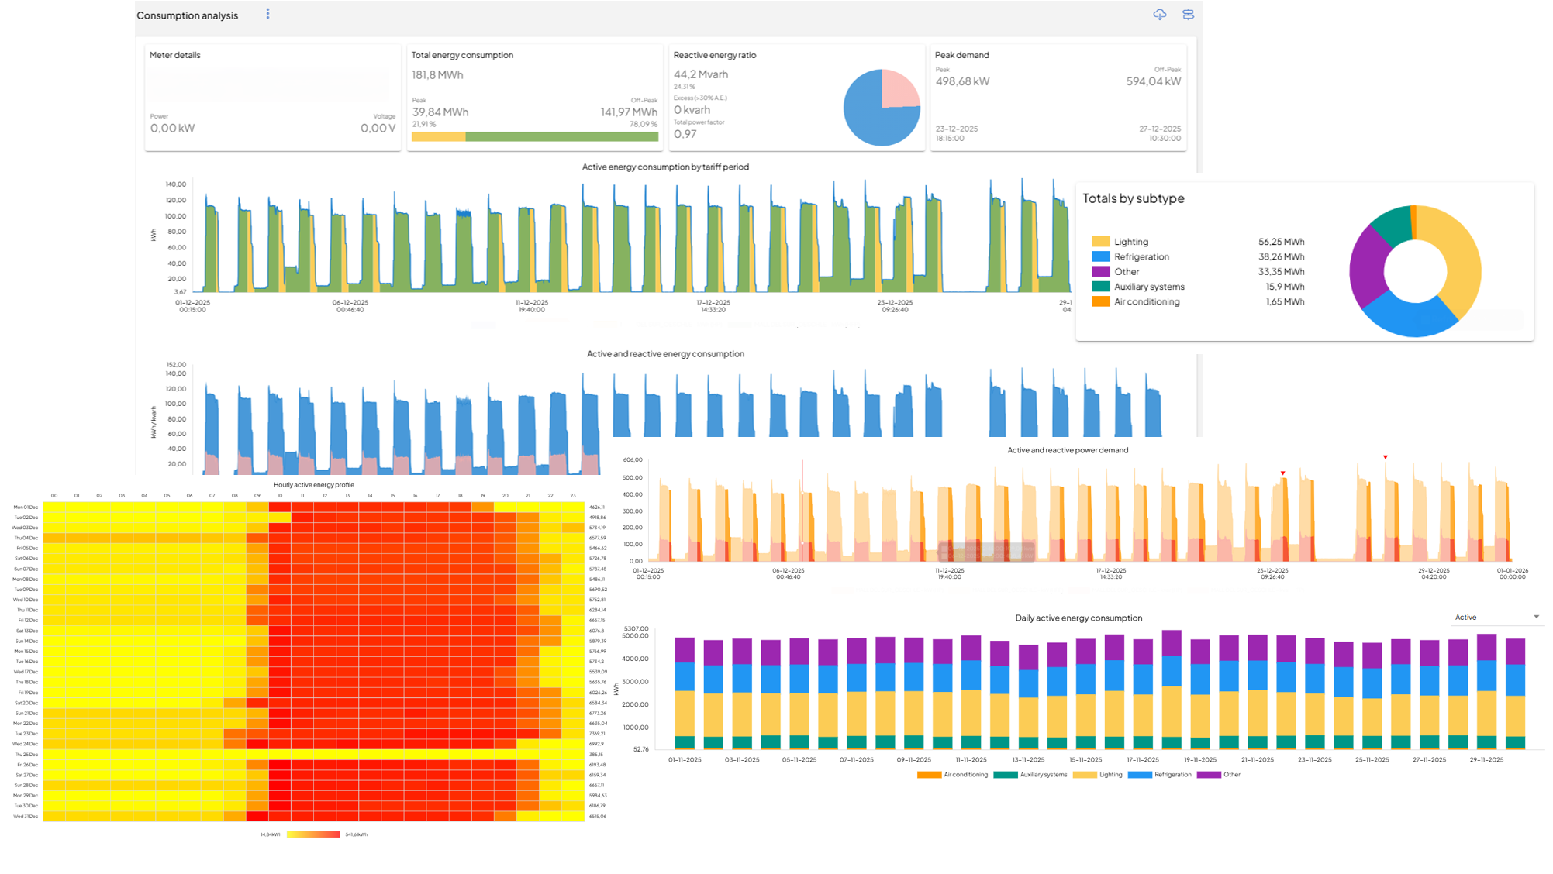Toggle Air conditioning series in daily legend

929,775
